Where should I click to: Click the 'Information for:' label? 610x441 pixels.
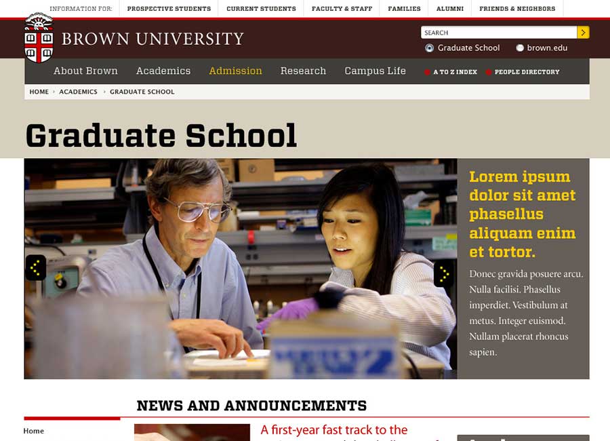[81, 9]
